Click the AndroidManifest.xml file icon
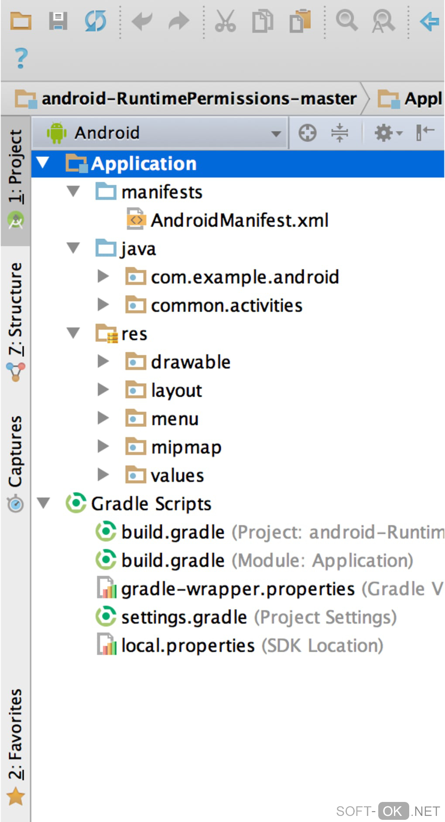Screen dimensions: 445x822 pyautogui.click(x=136, y=219)
